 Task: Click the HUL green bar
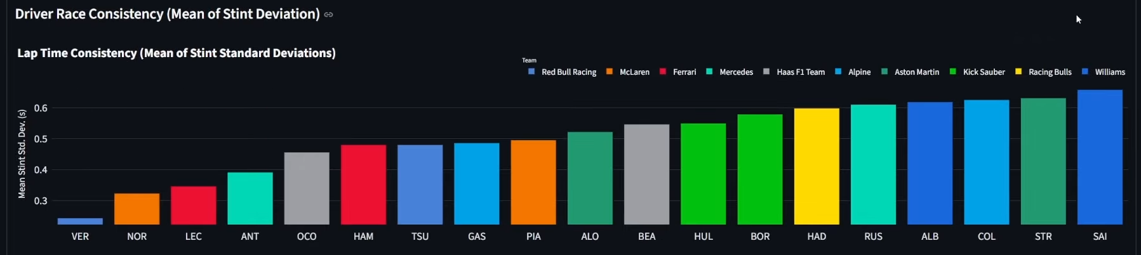tap(703, 174)
